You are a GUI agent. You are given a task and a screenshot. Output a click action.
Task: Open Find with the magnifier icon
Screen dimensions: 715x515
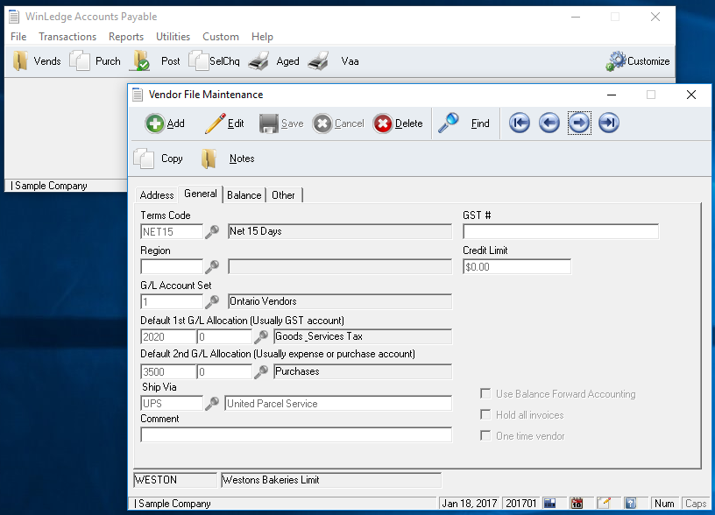click(449, 123)
